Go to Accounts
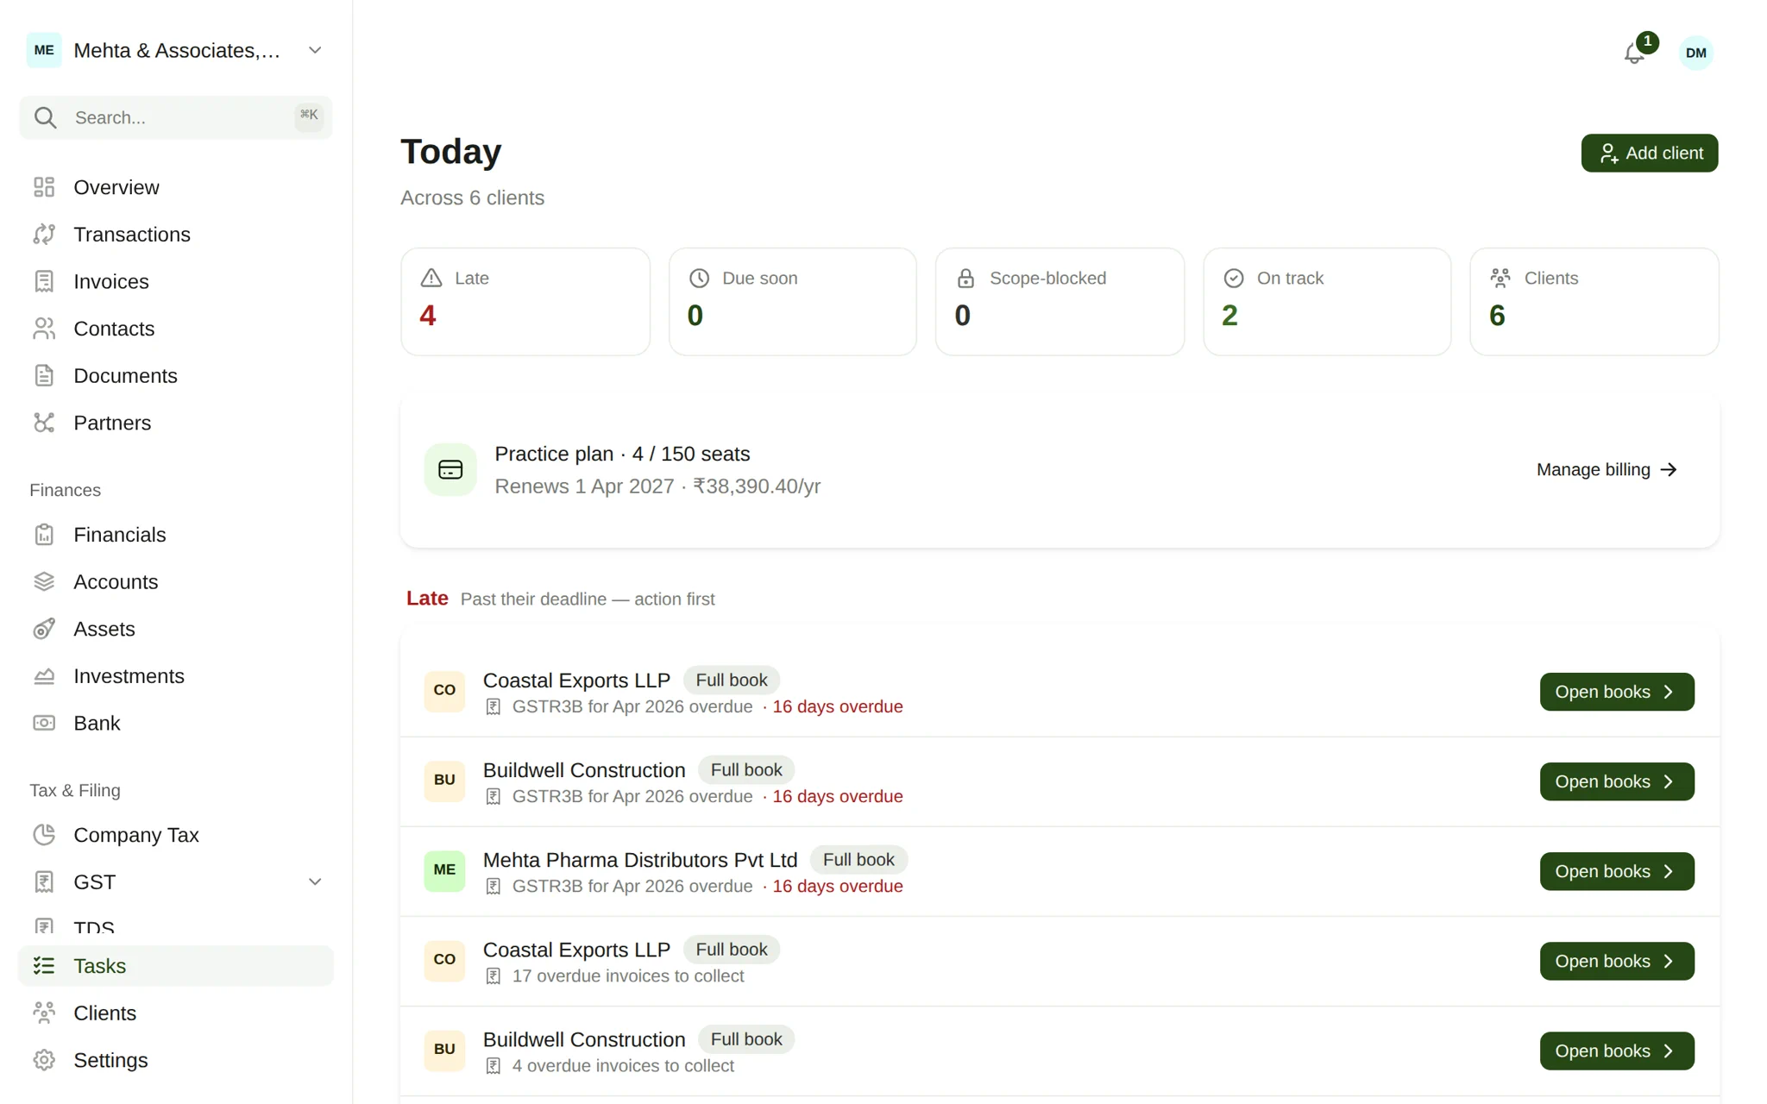Image resolution: width=1767 pixels, height=1104 pixels. tap(176, 582)
